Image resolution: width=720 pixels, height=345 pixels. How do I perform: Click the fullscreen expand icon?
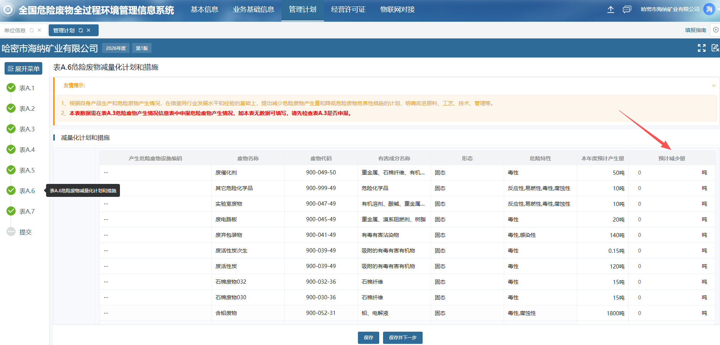tap(701, 48)
